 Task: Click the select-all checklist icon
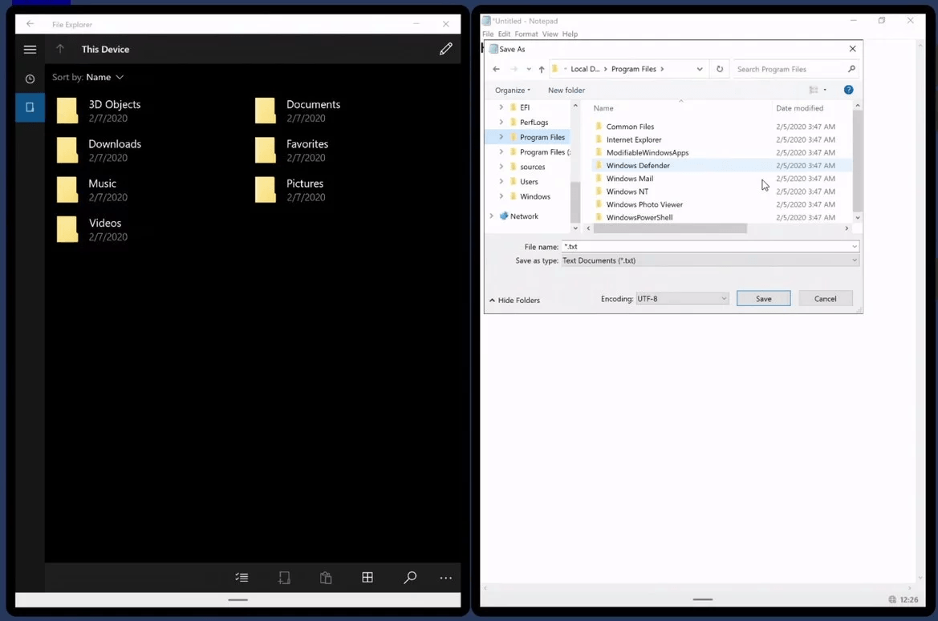click(242, 578)
